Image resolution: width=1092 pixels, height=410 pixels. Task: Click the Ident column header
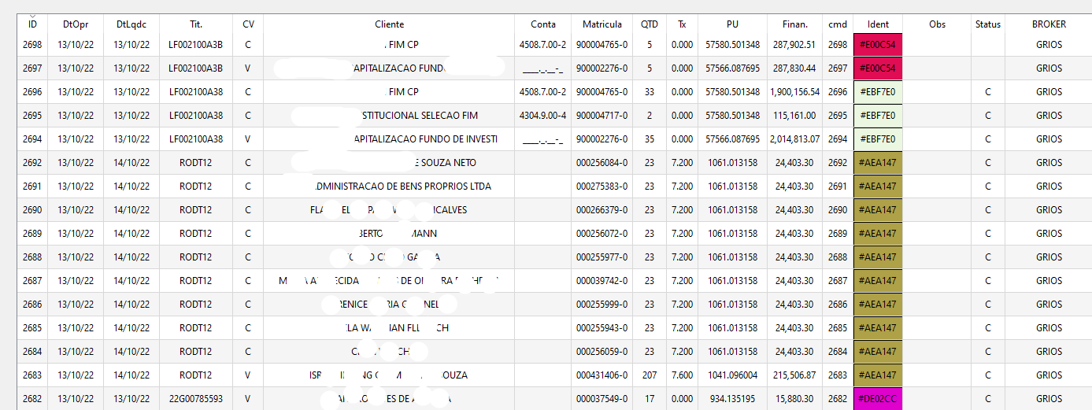click(x=878, y=24)
